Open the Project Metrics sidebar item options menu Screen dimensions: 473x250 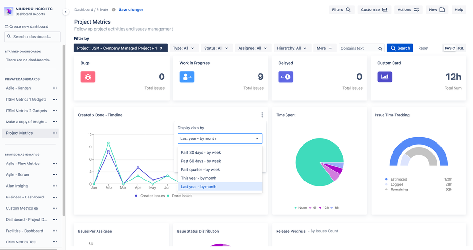[x=54, y=133]
